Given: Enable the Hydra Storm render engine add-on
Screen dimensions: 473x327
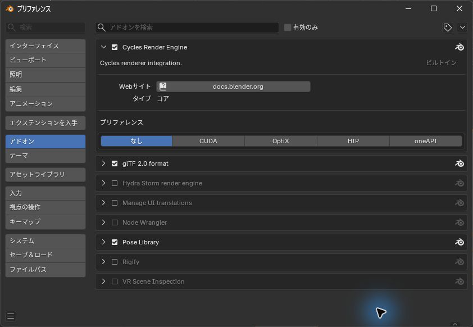Looking at the screenshot, I should tap(115, 183).
